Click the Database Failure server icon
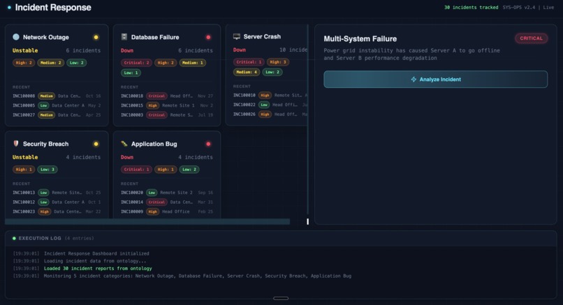The height and width of the screenshot is (305, 563). (124, 37)
